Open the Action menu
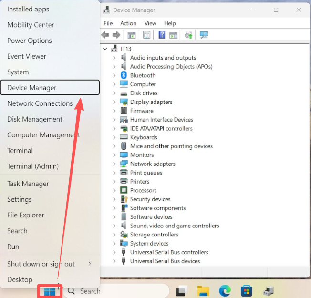The width and height of the screenshot is (311, 298). (128, 23)
